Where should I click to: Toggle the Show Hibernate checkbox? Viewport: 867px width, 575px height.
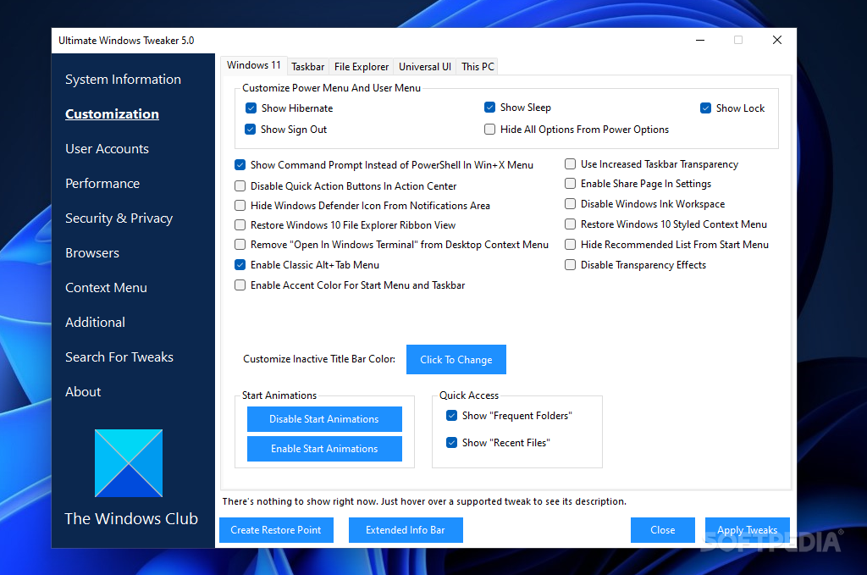251,108
